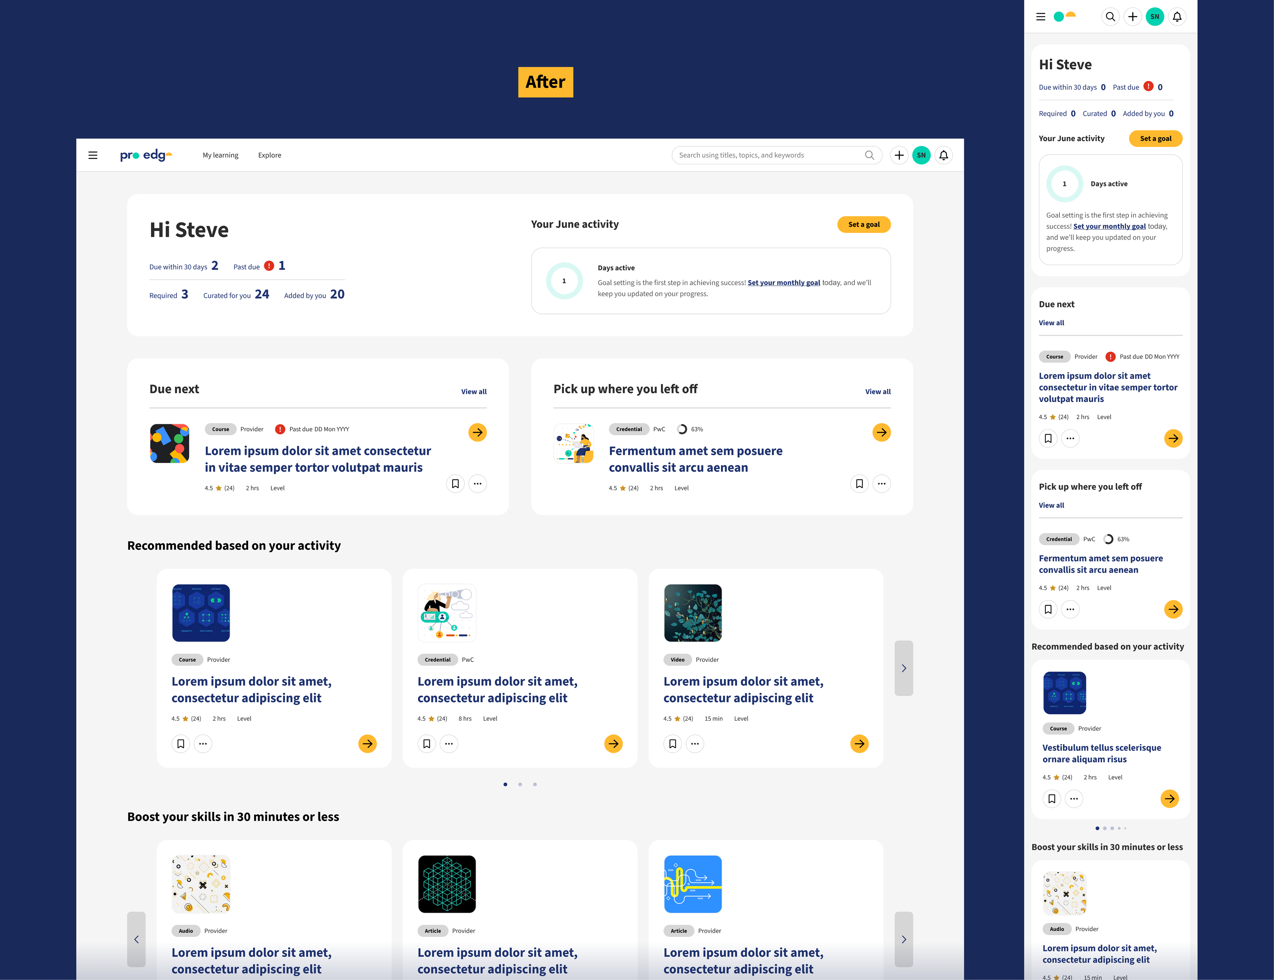Bookmark the Video recommended card
Viewport: 1274px width, 980px height.
(672, 743)
